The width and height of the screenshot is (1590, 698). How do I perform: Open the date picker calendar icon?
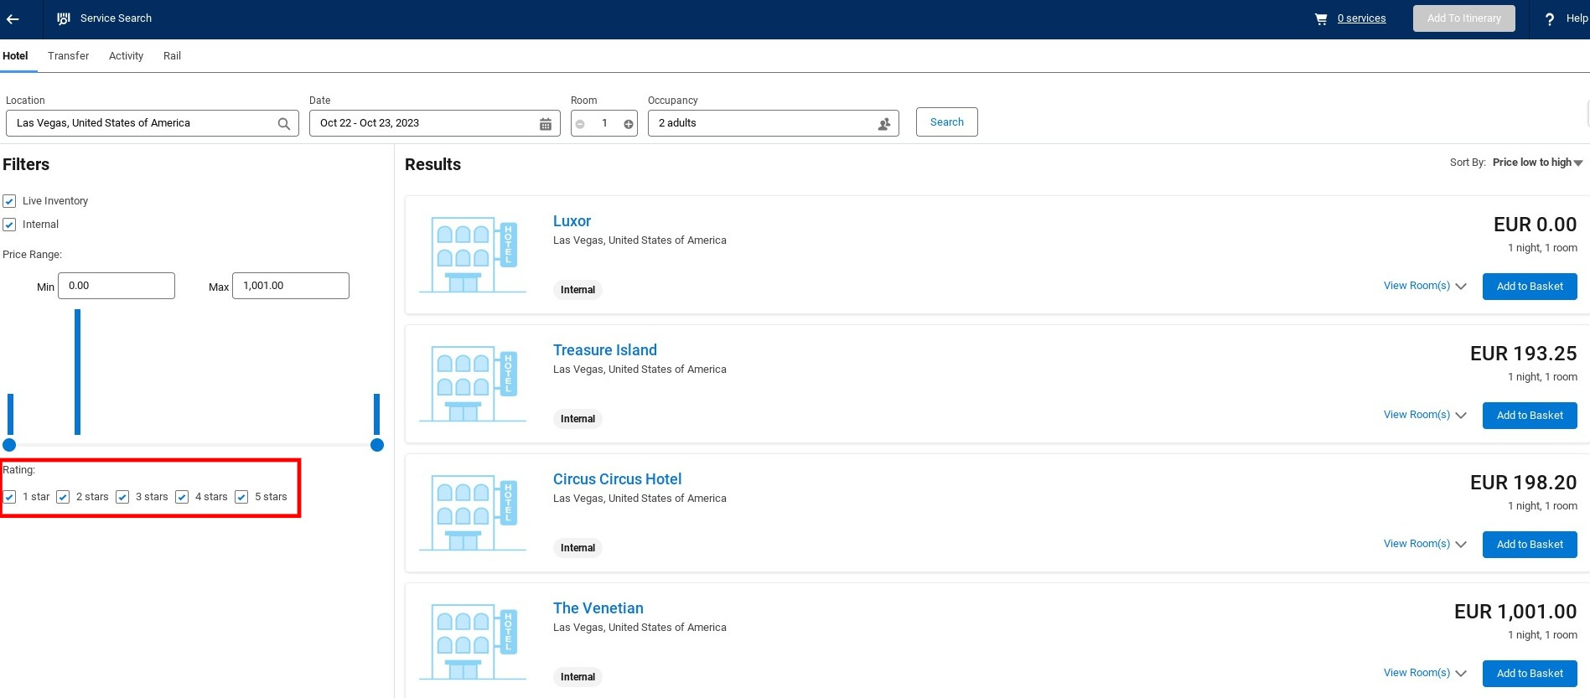[x=546, y=123]
